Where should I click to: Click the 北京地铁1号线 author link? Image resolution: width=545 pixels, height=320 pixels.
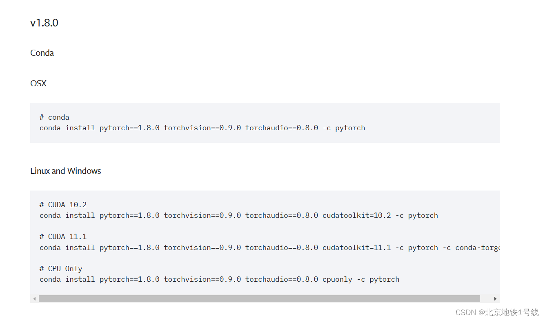pos(509,312)
